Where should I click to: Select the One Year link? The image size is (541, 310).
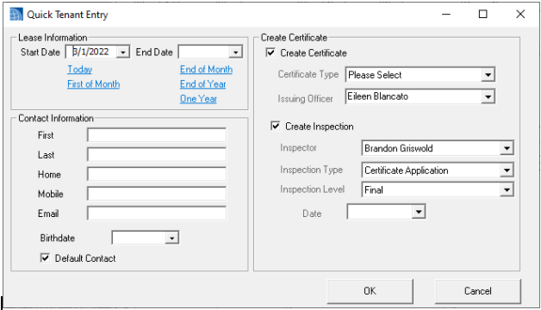[198, 99]
